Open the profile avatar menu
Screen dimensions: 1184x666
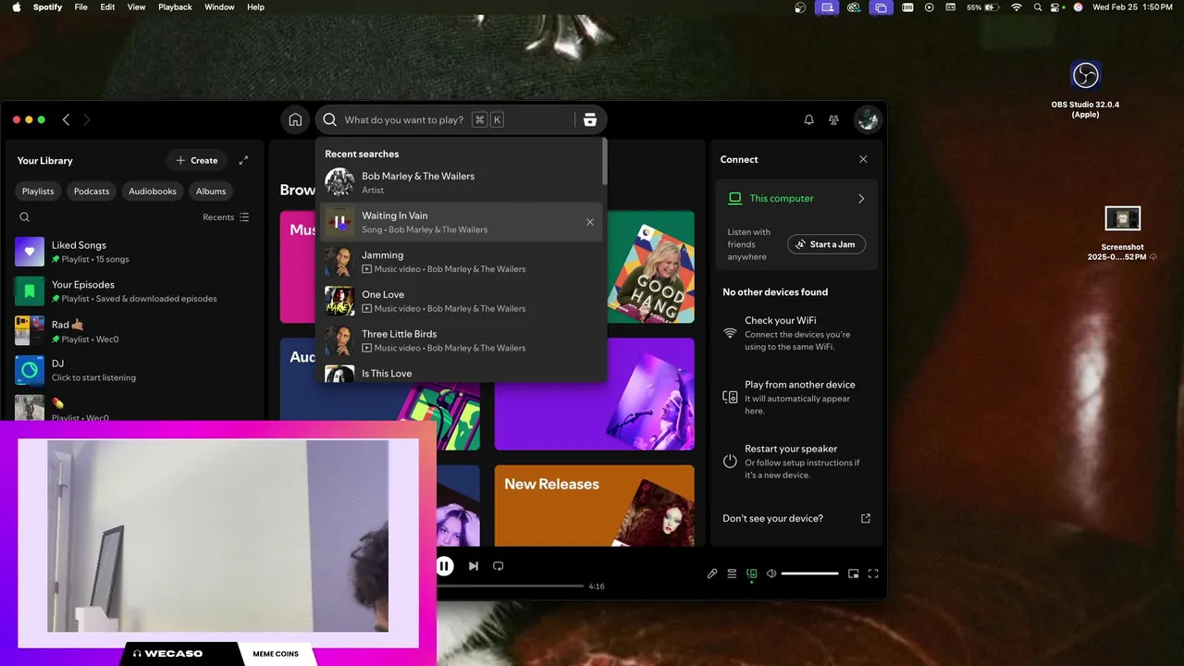868,119
